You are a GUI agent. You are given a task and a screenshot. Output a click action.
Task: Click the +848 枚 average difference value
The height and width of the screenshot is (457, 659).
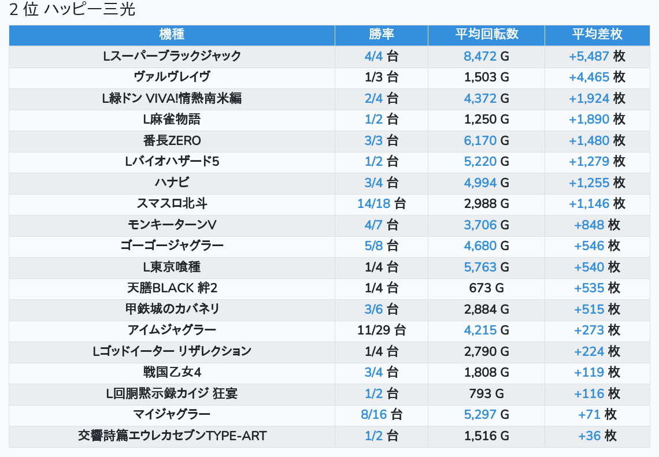[x=597, y=225]
